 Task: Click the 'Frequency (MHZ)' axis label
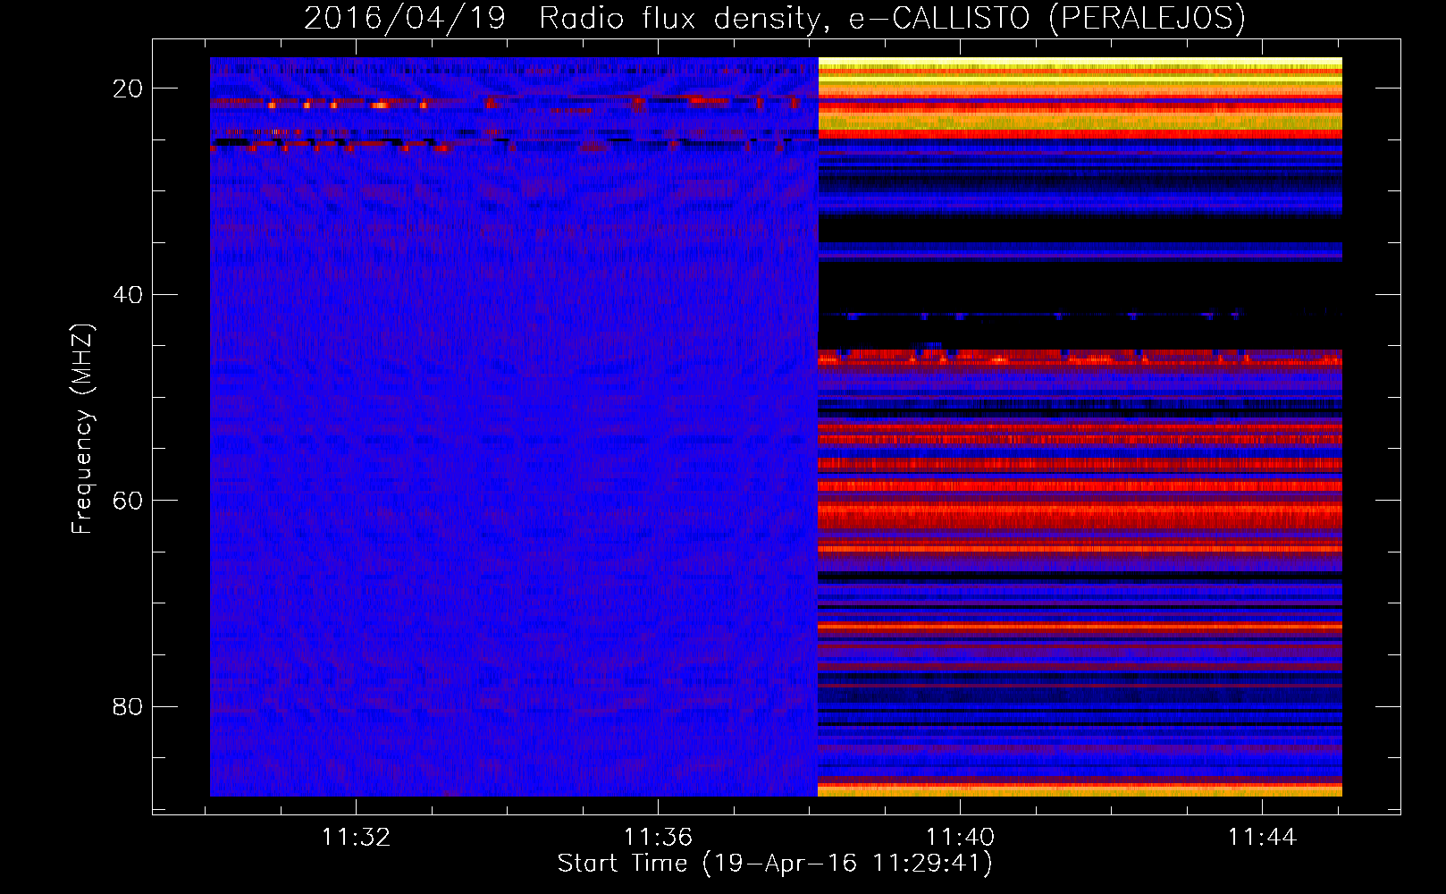(82, 429)
